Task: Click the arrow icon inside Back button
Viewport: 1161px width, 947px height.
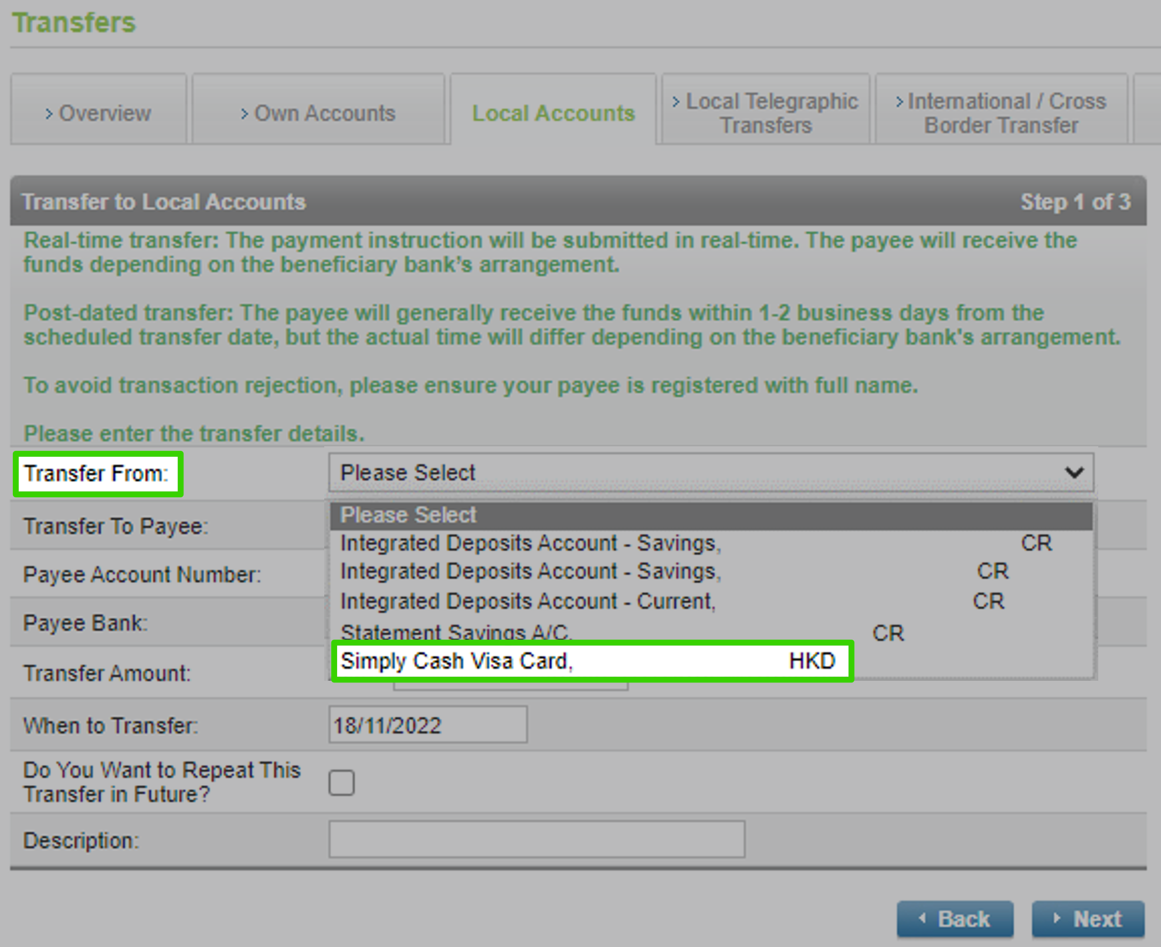Action: pyautogui.click(x=924, y=918)
